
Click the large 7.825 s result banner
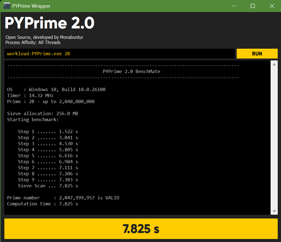[x=141, y=229]
